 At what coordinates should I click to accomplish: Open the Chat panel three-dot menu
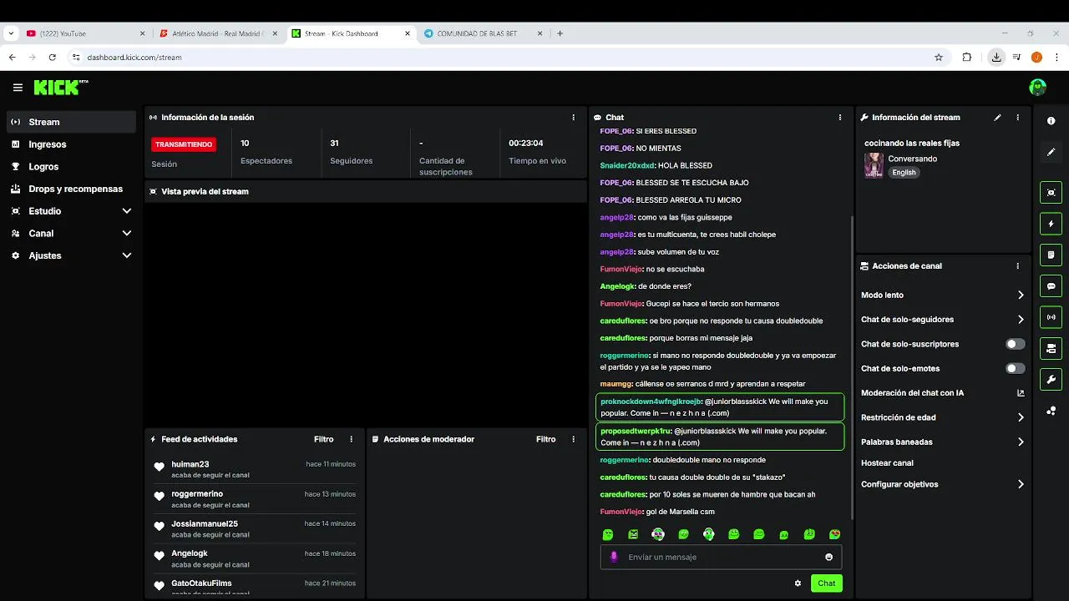pyautogui.click(x=839, y=118)
